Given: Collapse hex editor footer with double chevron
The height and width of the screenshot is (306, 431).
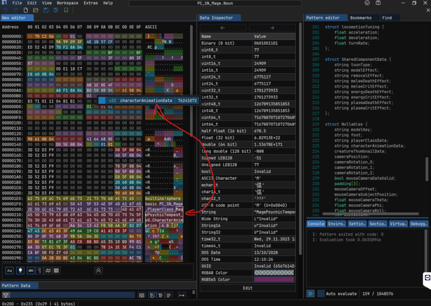Looking at the screenshot, I should coord(98,271).
